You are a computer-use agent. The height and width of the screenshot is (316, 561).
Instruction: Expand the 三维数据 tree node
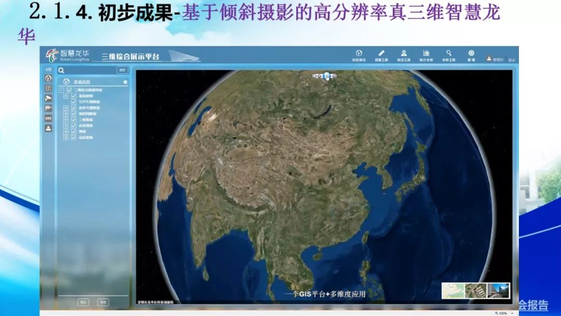[x=66, y=120]
